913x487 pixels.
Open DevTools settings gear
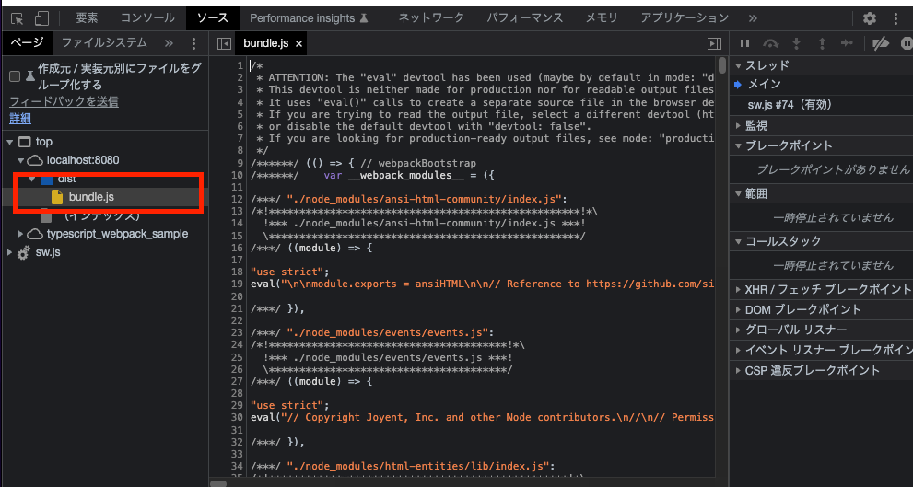point(870,18)
